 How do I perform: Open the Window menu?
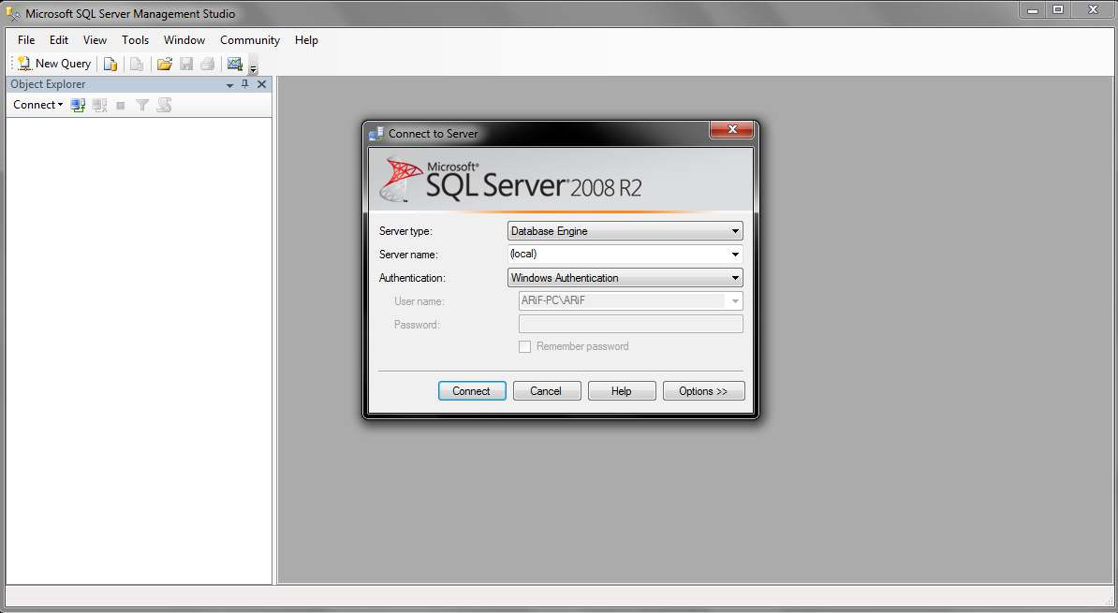click(x=184, y=40)
